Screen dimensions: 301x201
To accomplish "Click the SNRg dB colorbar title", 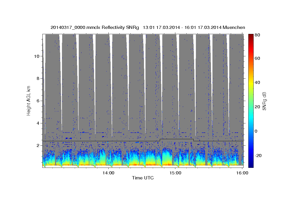I will (264, 100).
